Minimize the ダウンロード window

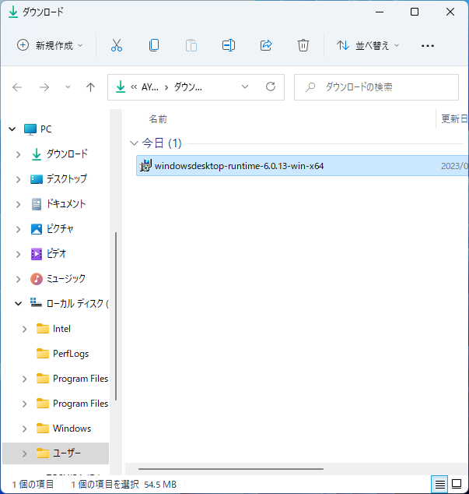pyautogui.click(x=380, y=12)
